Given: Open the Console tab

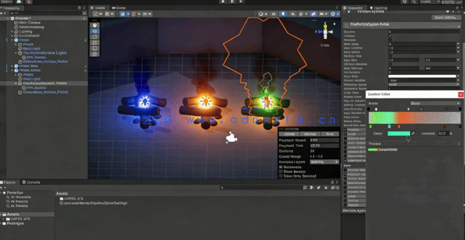Looking at the screenshot, I should point(31,183).
